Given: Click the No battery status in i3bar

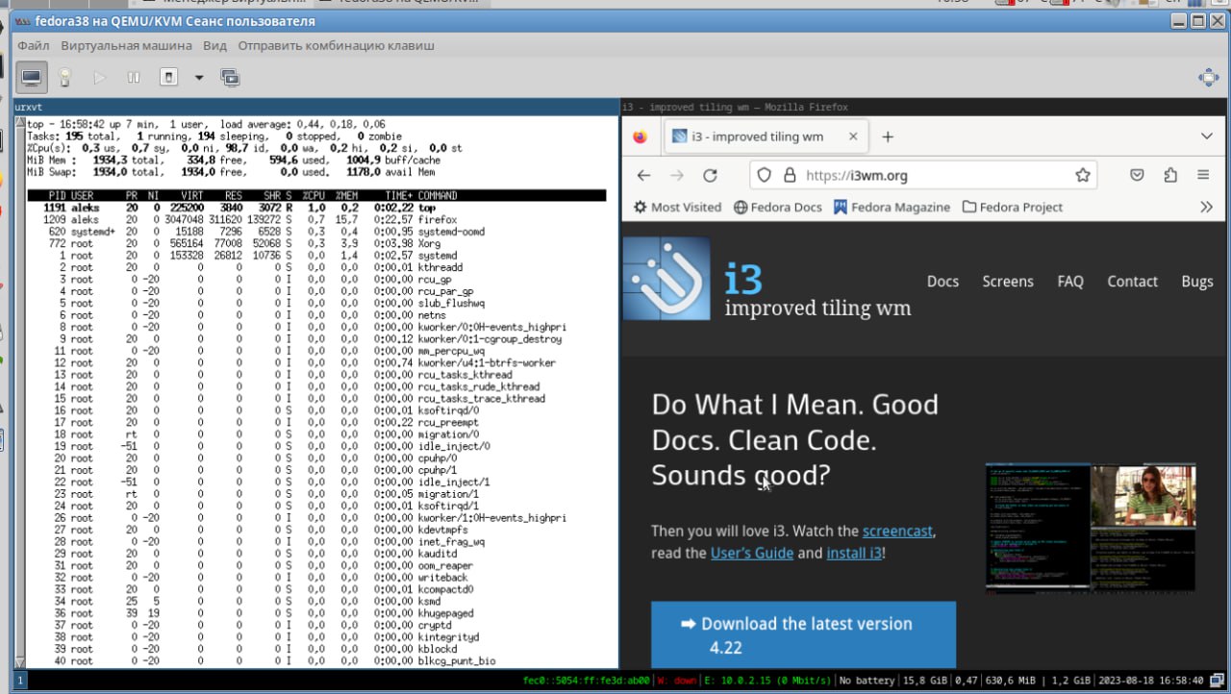Looking at the screenshot, I should [x=867, y=681].
